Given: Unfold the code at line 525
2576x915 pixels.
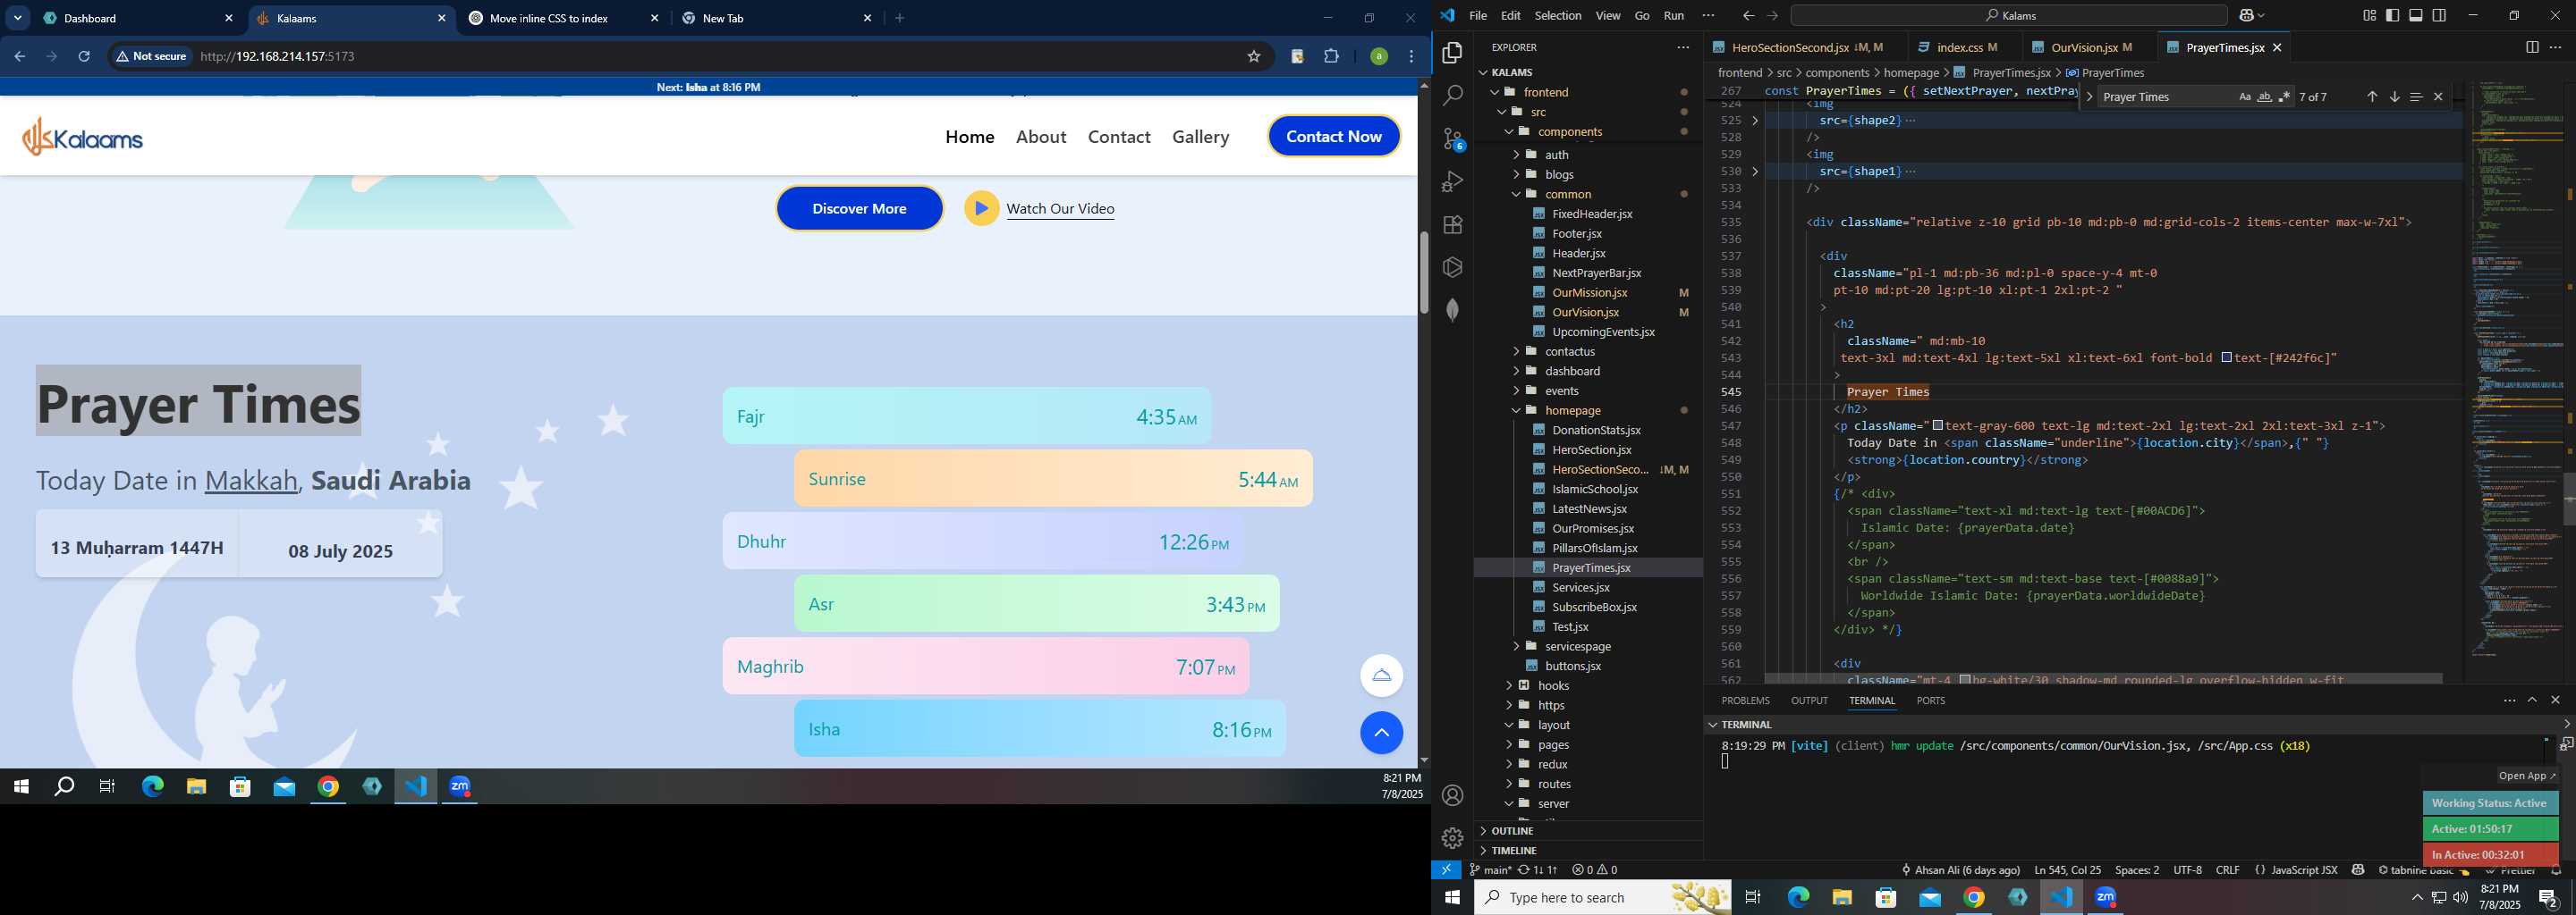Looking at the screenshot, I should pyautogui.click(x=1755, y=121).
